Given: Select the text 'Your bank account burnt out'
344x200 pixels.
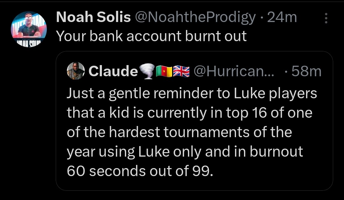Looking at the screenshot, I should pyautogui.click(x=151, y=36).
